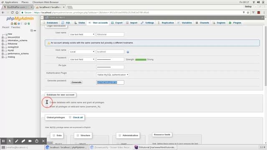The width and height of the screenshot is (267, 150).
Task: Collapse the navigation panel toggle
Action: click(x=42, y=17)
